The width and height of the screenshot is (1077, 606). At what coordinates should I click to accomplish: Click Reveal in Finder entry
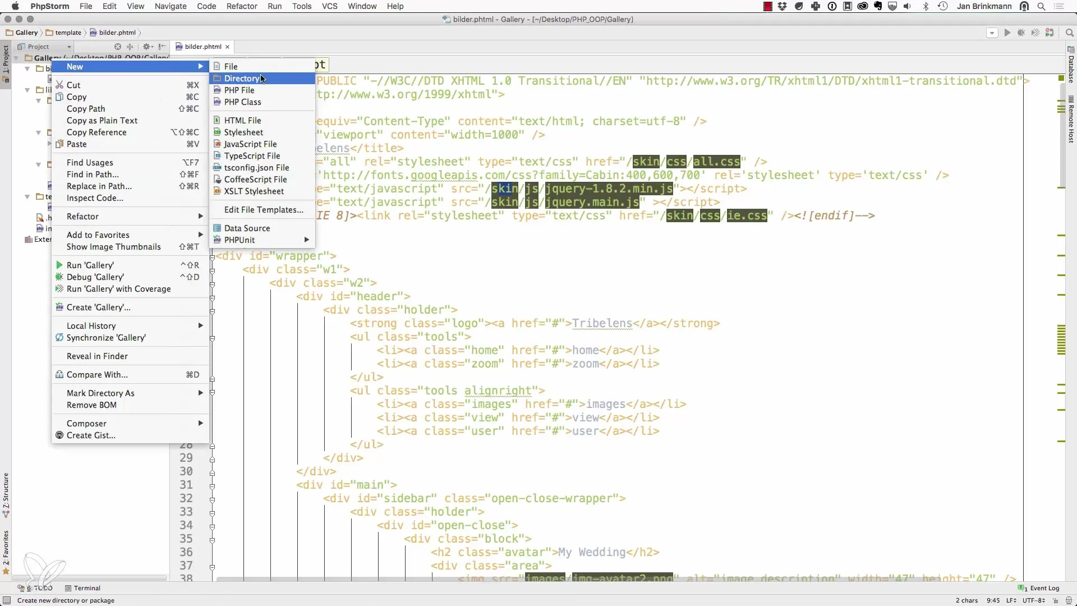pos(130,356)
